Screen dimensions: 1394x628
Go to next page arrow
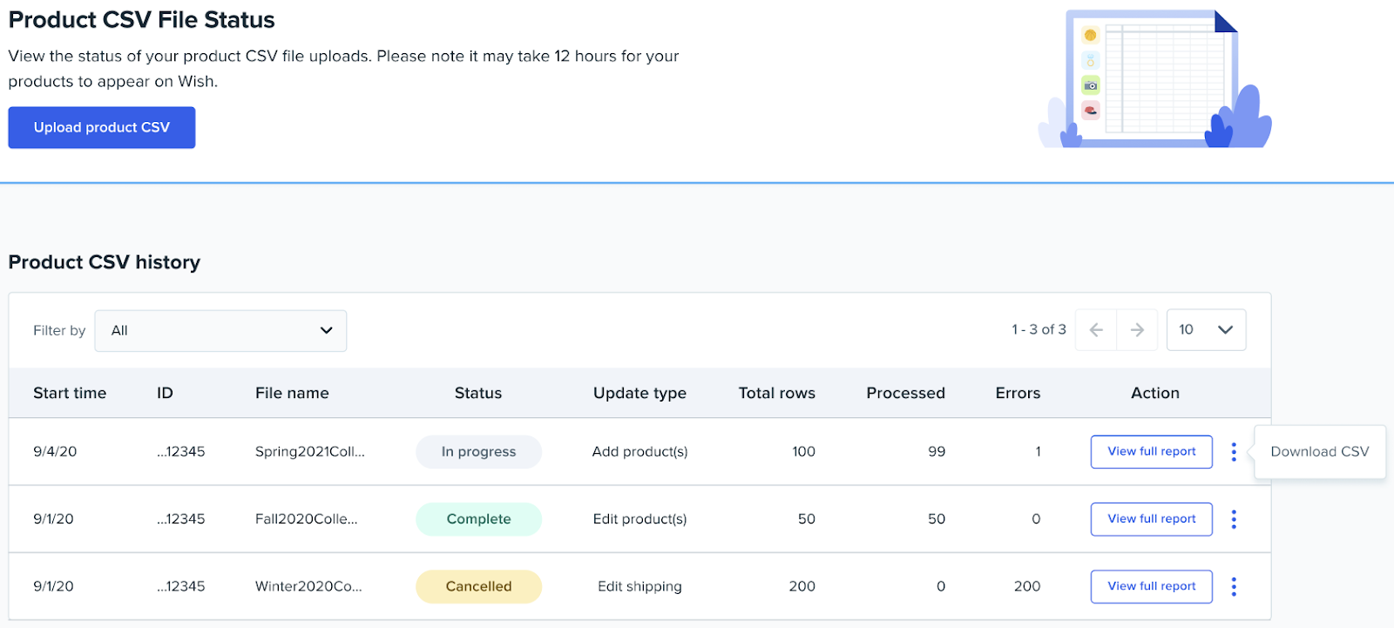[x=1137, y=330]
